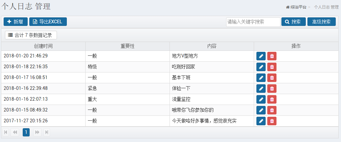Go to the first page of results
The image size is (341, 142).
pyautogui.click(x=6, y=132)
